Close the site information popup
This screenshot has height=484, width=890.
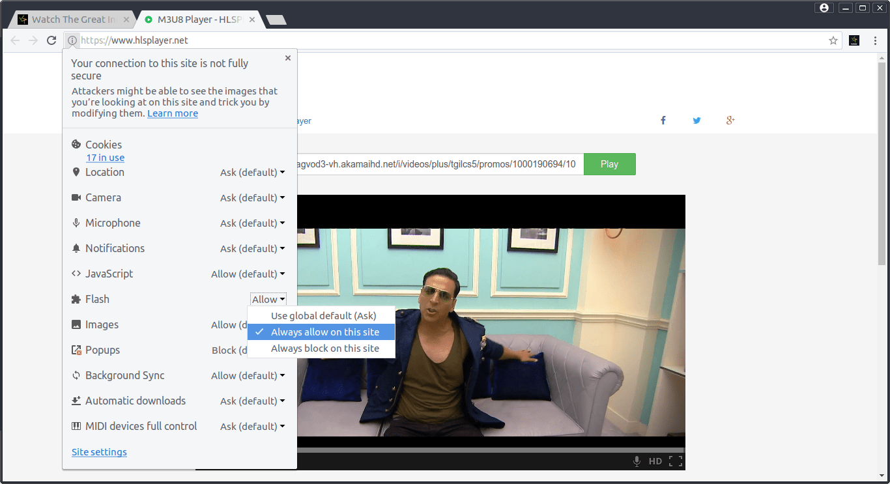tap(288, 58)
